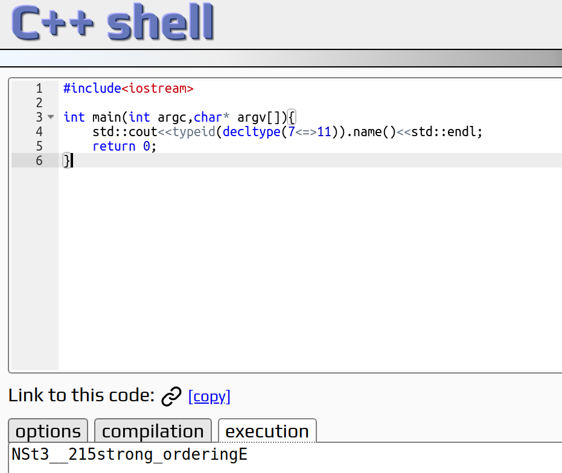Switch to the compilation tab

153,431
